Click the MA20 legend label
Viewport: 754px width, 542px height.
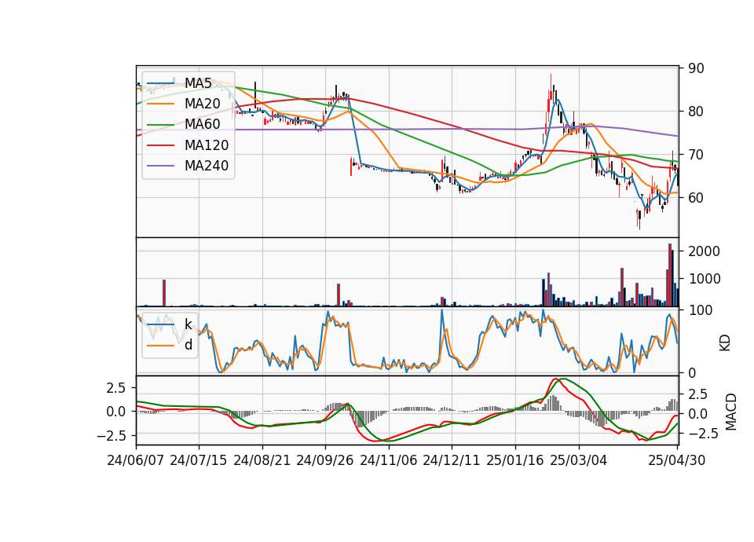click(203, 104)
